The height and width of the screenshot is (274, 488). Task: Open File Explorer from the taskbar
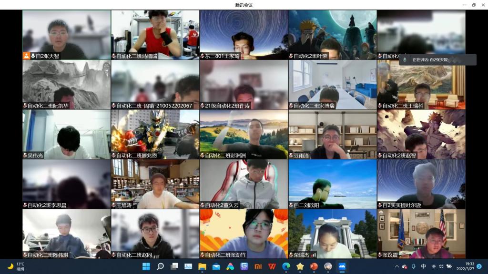coord(202,266)
